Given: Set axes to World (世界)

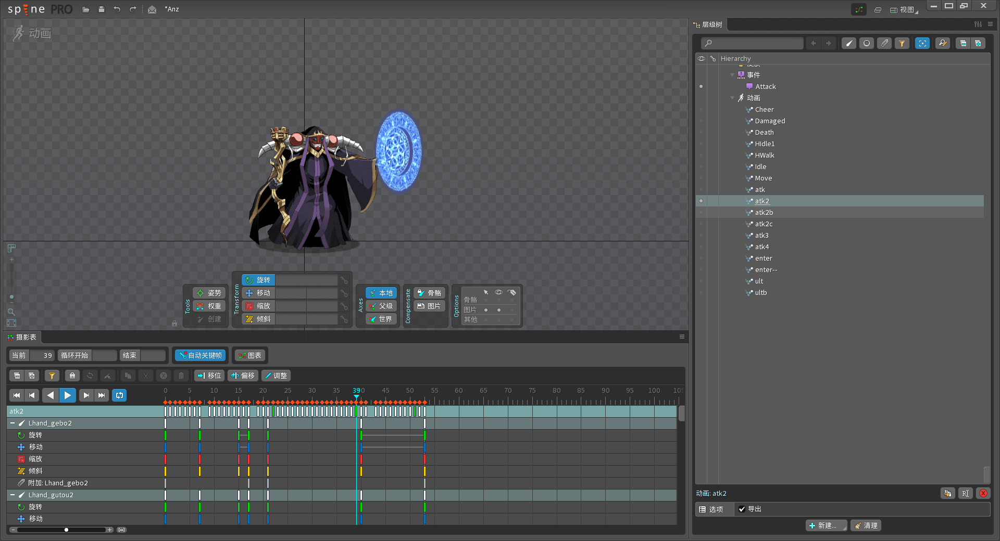Looking at the screenshot, I should coord(381,319).
